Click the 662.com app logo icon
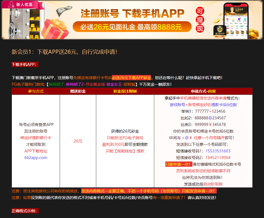Image resolution: width=264 pixels, height=218 pixels. pyautogui.click(x=220, y=31)
